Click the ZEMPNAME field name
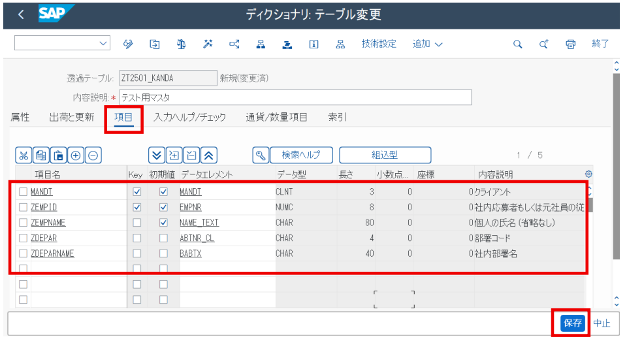 [x=48, y=223]
